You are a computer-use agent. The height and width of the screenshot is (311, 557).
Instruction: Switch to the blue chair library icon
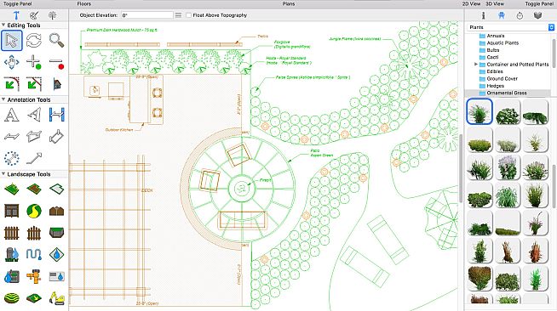click(x=502, y=15)
